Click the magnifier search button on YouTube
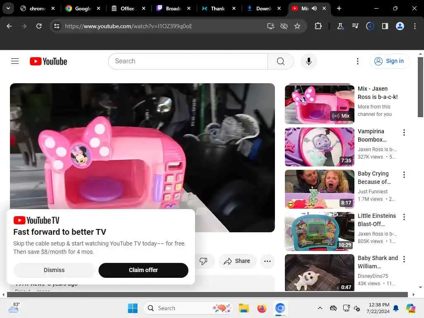This screenshot has width=424, height=318. coord(280,61)
